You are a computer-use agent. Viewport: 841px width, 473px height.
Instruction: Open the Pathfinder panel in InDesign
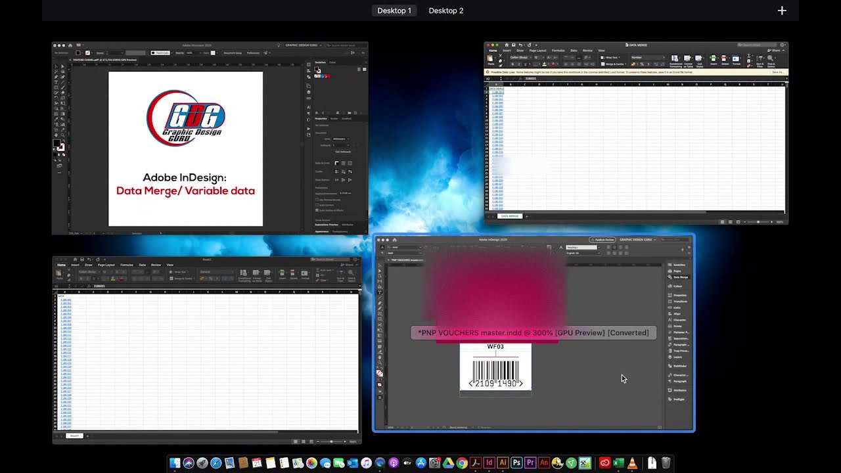coord(678,366)
